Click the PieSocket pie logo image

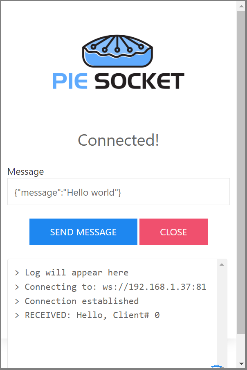[x=118, y=51]
